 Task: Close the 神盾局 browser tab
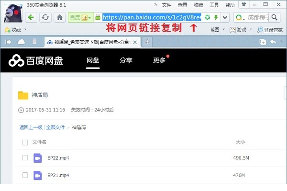[x=135, y=42]
